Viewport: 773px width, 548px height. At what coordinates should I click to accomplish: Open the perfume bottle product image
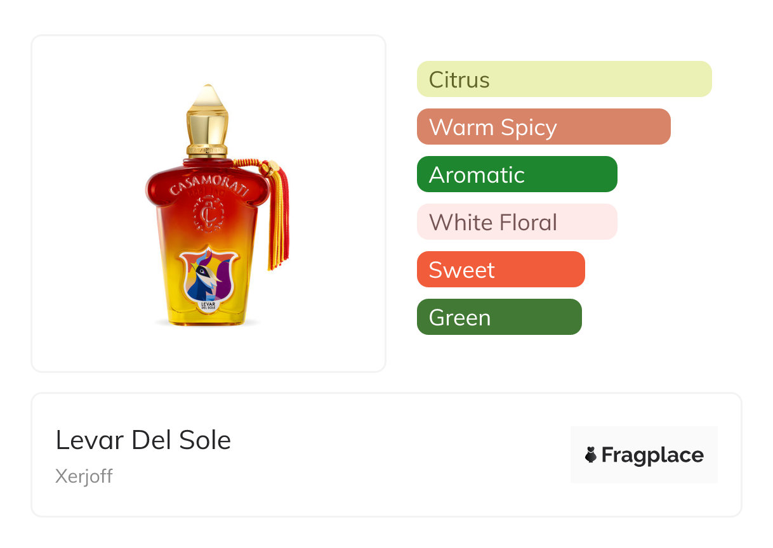209,204
